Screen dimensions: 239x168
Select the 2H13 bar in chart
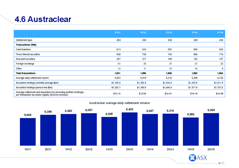130,129
